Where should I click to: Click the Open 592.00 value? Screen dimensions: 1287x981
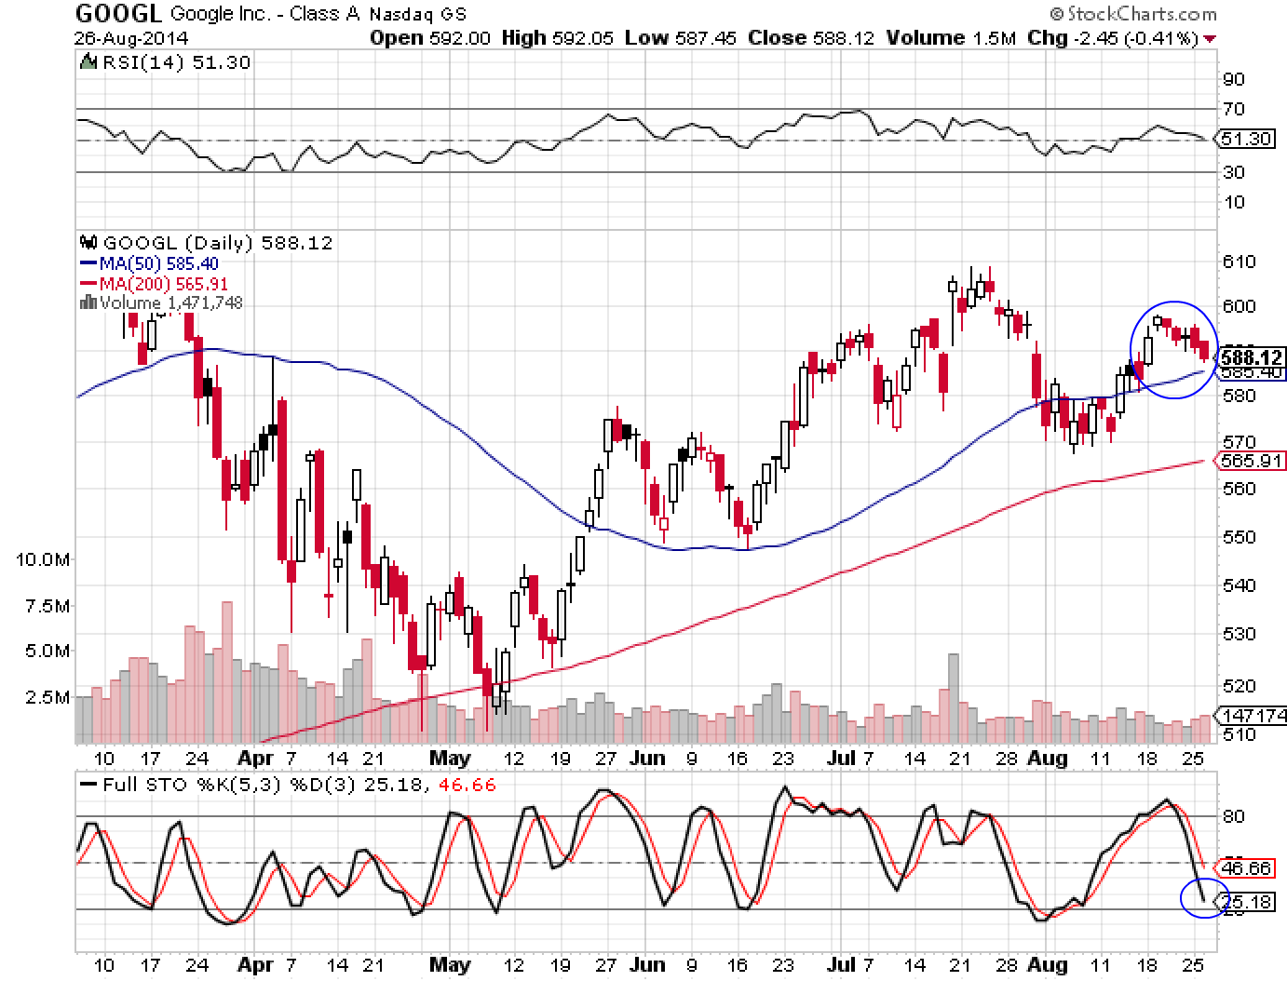(431, 38)
